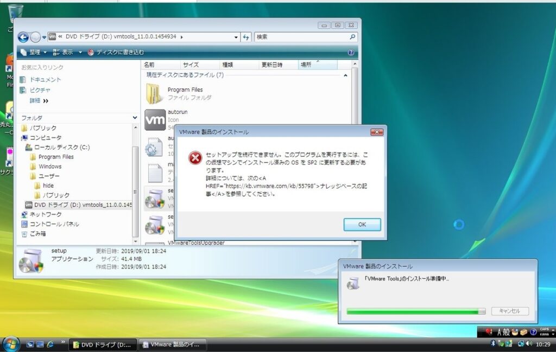Select the autorun vm icon file
556x352 pixels.
tap(155, 120)
